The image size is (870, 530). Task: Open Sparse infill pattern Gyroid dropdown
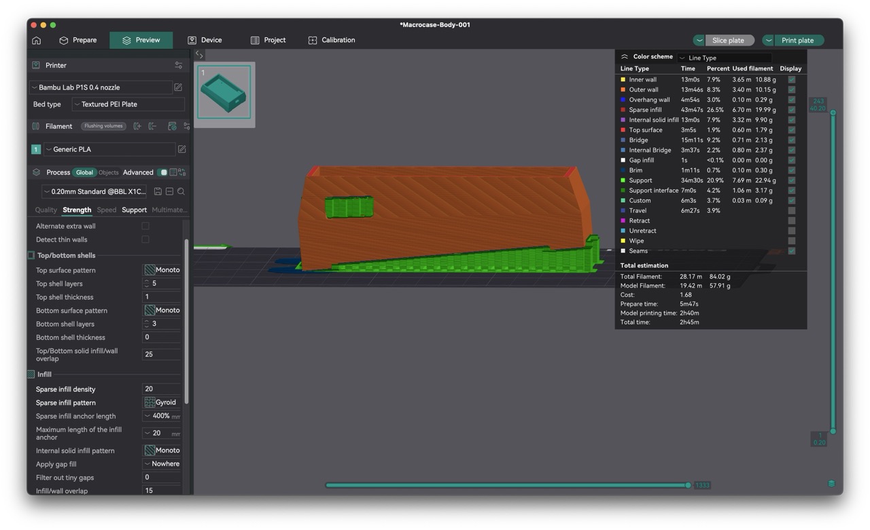click(162, 402)
